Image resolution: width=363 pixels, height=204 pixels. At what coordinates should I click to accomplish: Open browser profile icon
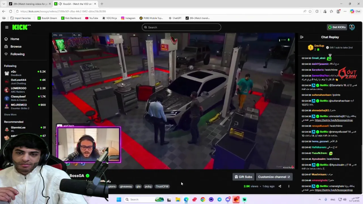coord(338,11)
